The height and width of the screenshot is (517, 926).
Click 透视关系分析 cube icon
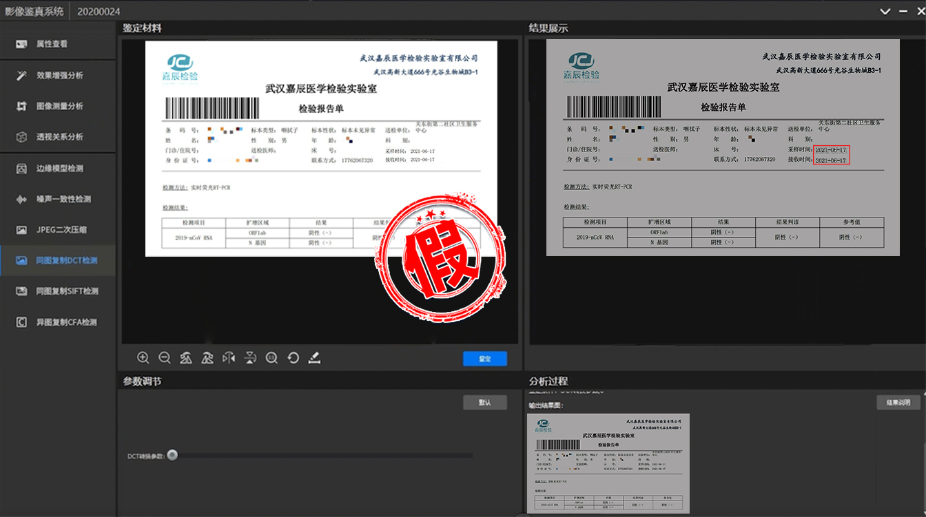(x=21, y=137)
